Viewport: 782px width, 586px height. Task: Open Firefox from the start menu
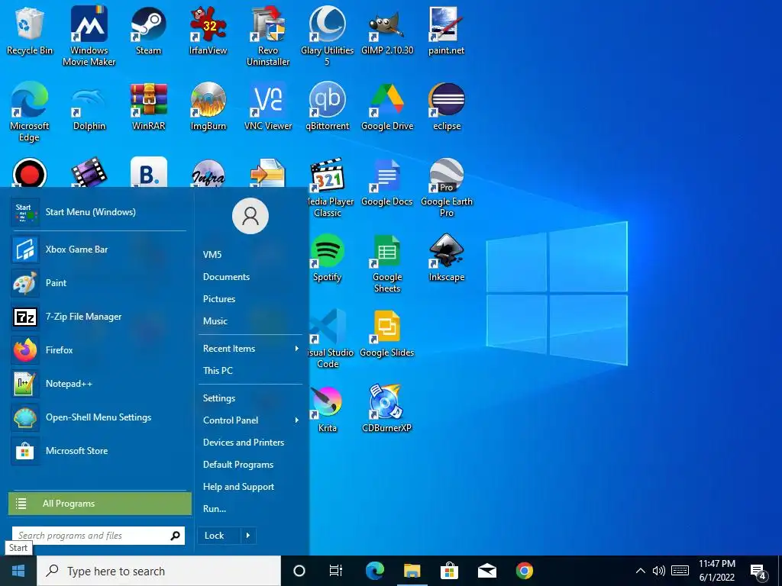99,349
